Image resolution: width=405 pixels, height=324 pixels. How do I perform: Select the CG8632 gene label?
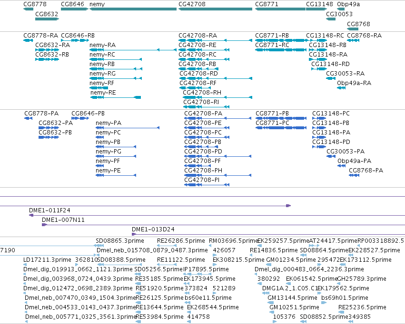(x=47, y=14)
